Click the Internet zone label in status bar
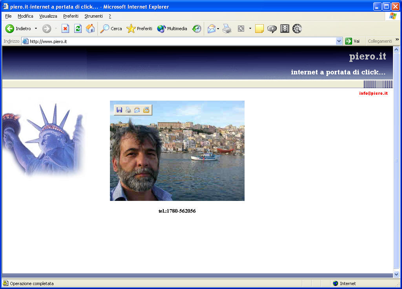This screenshot has height=289, width=402. coord(348,284)
